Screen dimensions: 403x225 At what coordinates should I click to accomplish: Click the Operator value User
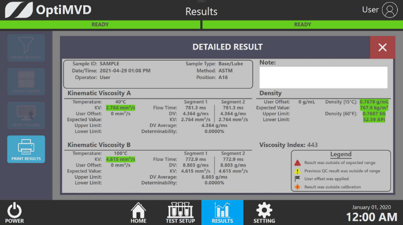105,77
